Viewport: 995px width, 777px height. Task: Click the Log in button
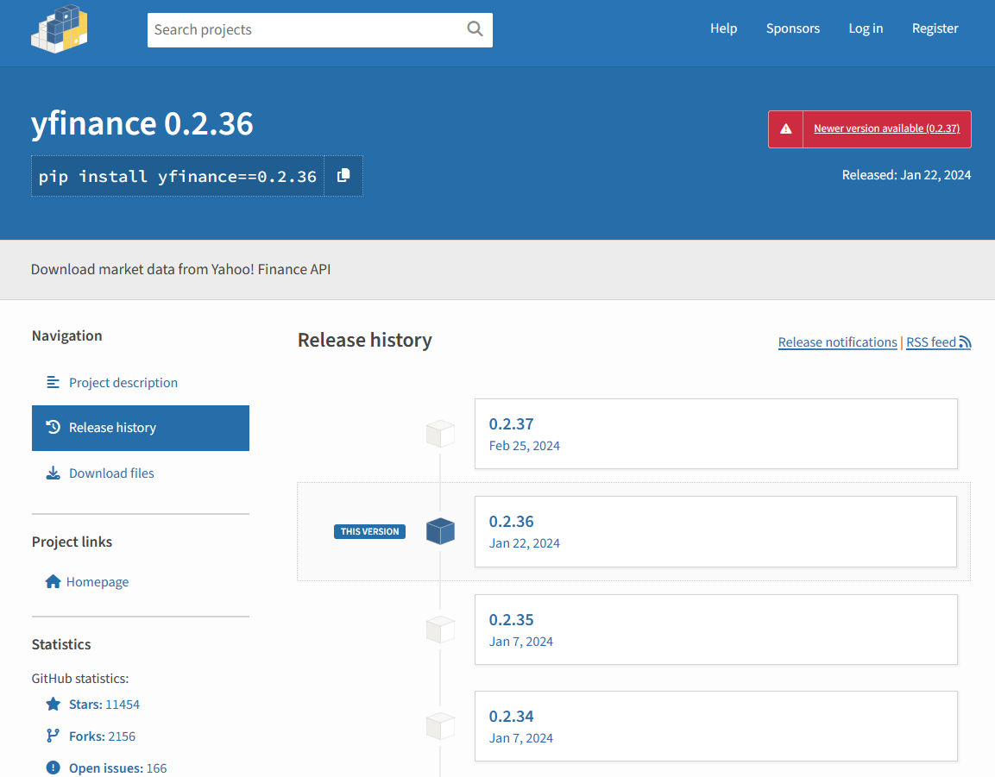tap(866, 28)
